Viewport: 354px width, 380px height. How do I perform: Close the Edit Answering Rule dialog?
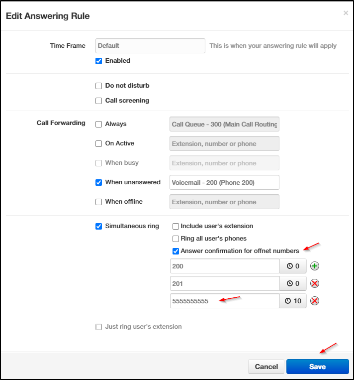346,13
